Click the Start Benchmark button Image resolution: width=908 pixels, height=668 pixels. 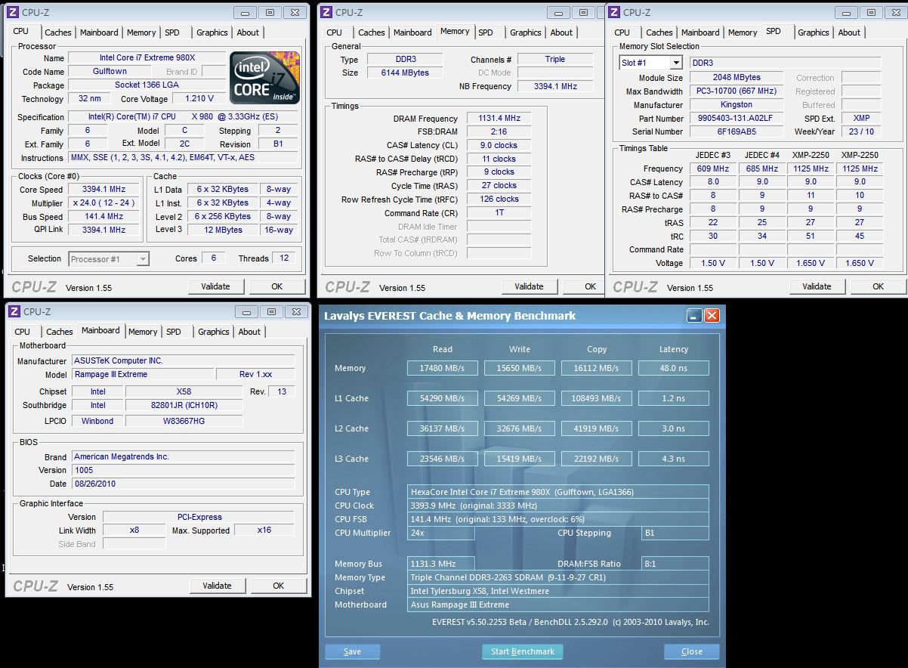point(523,651)
